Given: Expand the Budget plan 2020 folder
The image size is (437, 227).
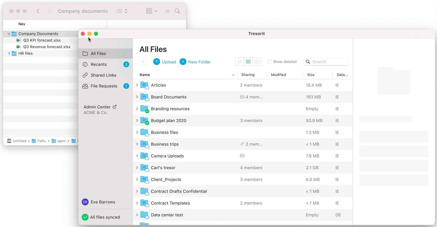Looking at the screenshot, I should click(x=137, y=121).
